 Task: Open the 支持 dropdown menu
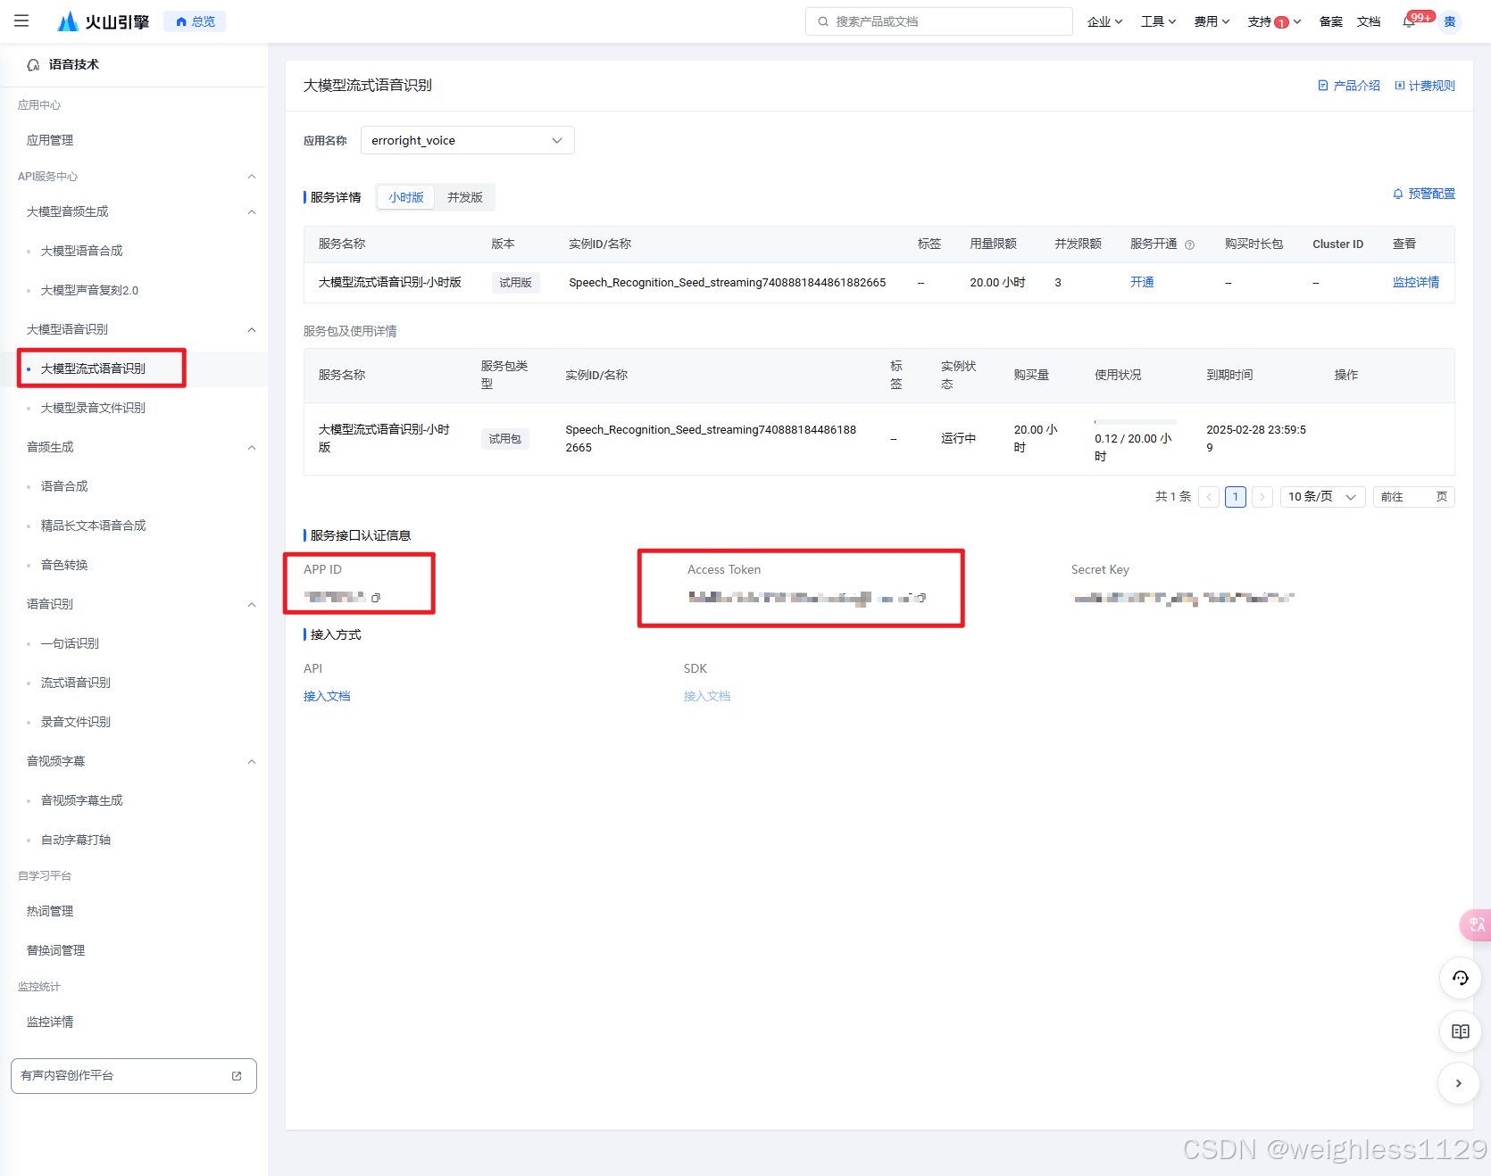pyautogui.click(x=1274, y=21)
